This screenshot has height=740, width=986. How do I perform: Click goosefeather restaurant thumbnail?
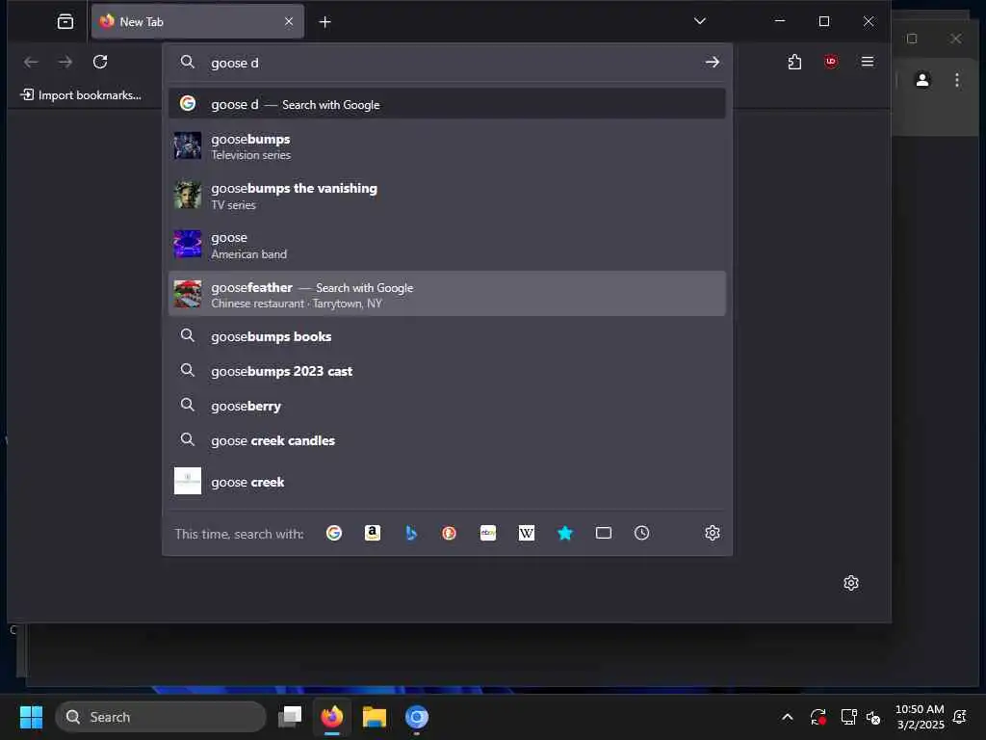[188, 294]
